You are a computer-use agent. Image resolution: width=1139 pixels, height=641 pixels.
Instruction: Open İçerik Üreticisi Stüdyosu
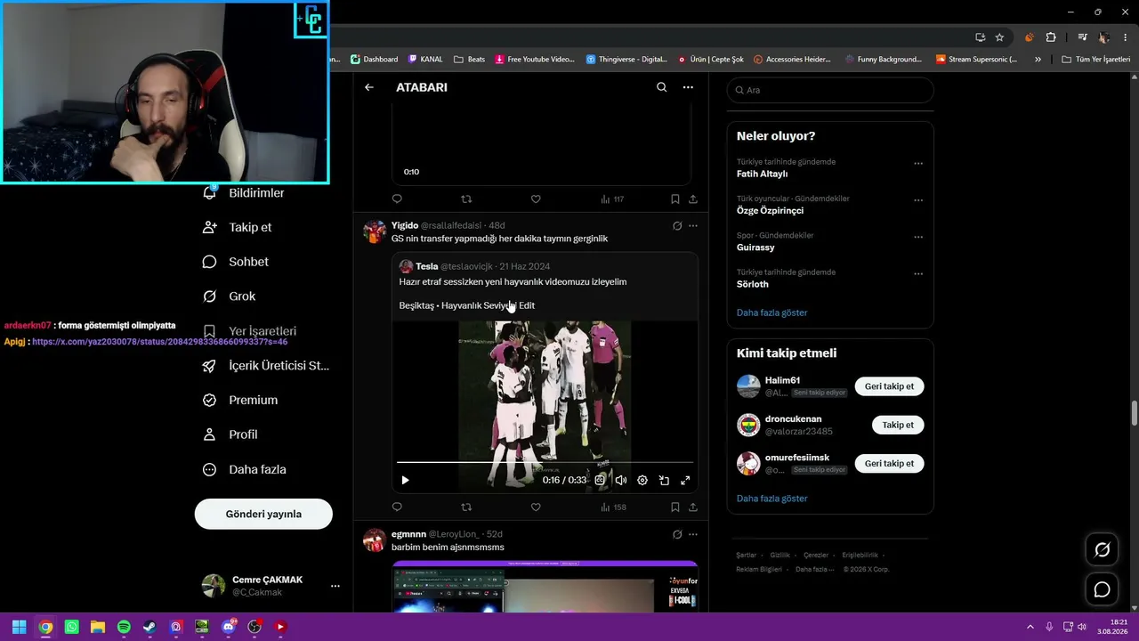(266, 366)
